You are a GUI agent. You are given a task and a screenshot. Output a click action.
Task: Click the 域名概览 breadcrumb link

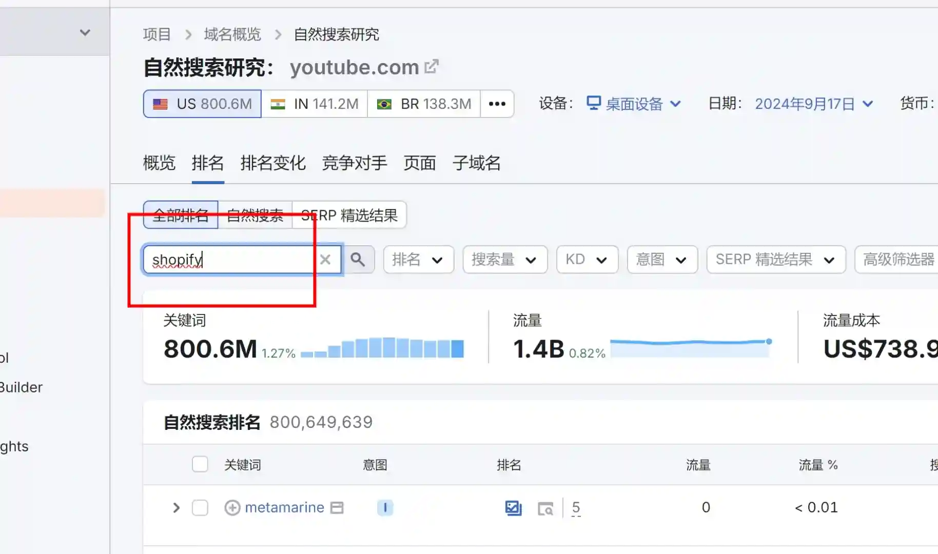[x=232, y=34]
